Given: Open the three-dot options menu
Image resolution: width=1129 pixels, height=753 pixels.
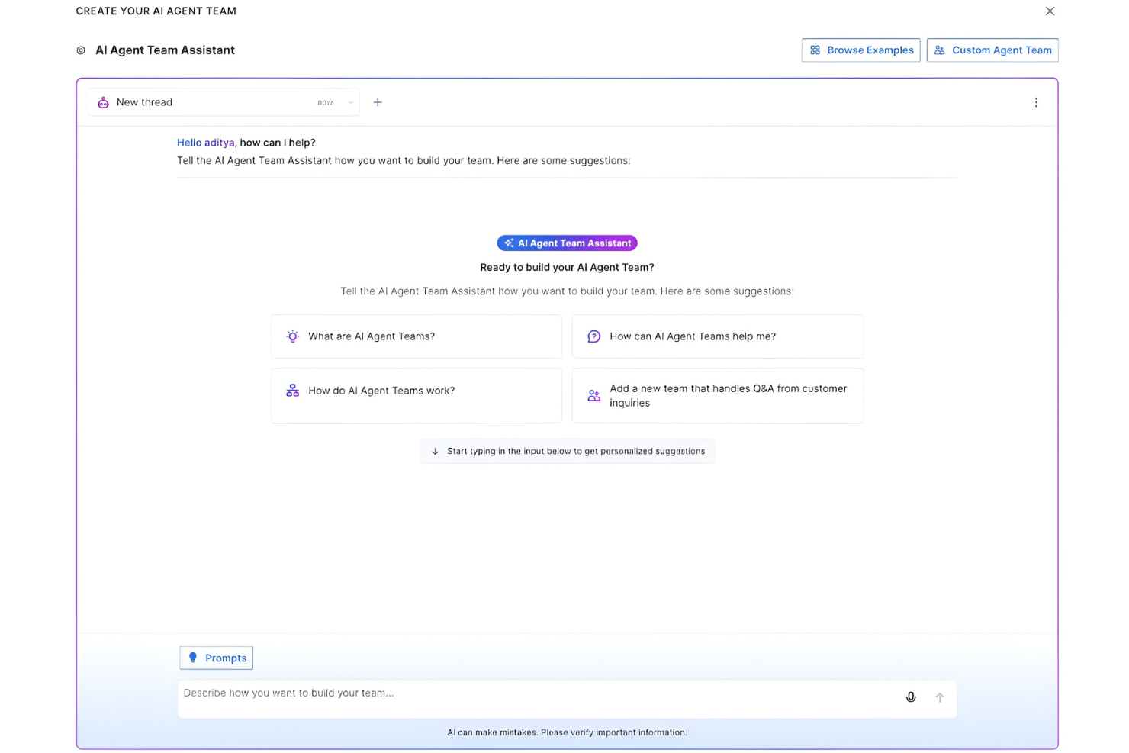Looking at the screenshot, I should point(1036,101).
